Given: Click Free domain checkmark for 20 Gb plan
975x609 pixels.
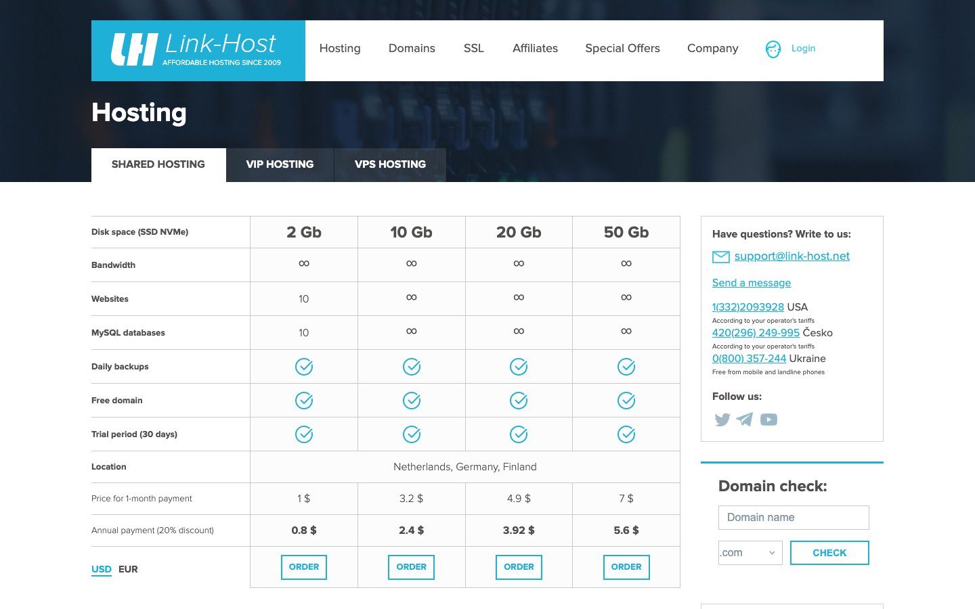Looking at the screenshot, I should (x=519, y=401).
